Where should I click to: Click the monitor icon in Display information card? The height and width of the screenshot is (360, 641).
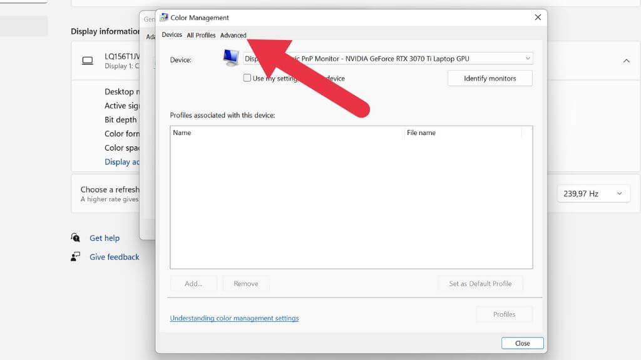87,60
